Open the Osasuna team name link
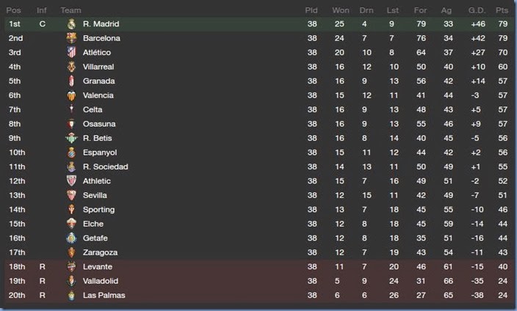The width and height of the screenshot is (517, 311). coord(98,124)
